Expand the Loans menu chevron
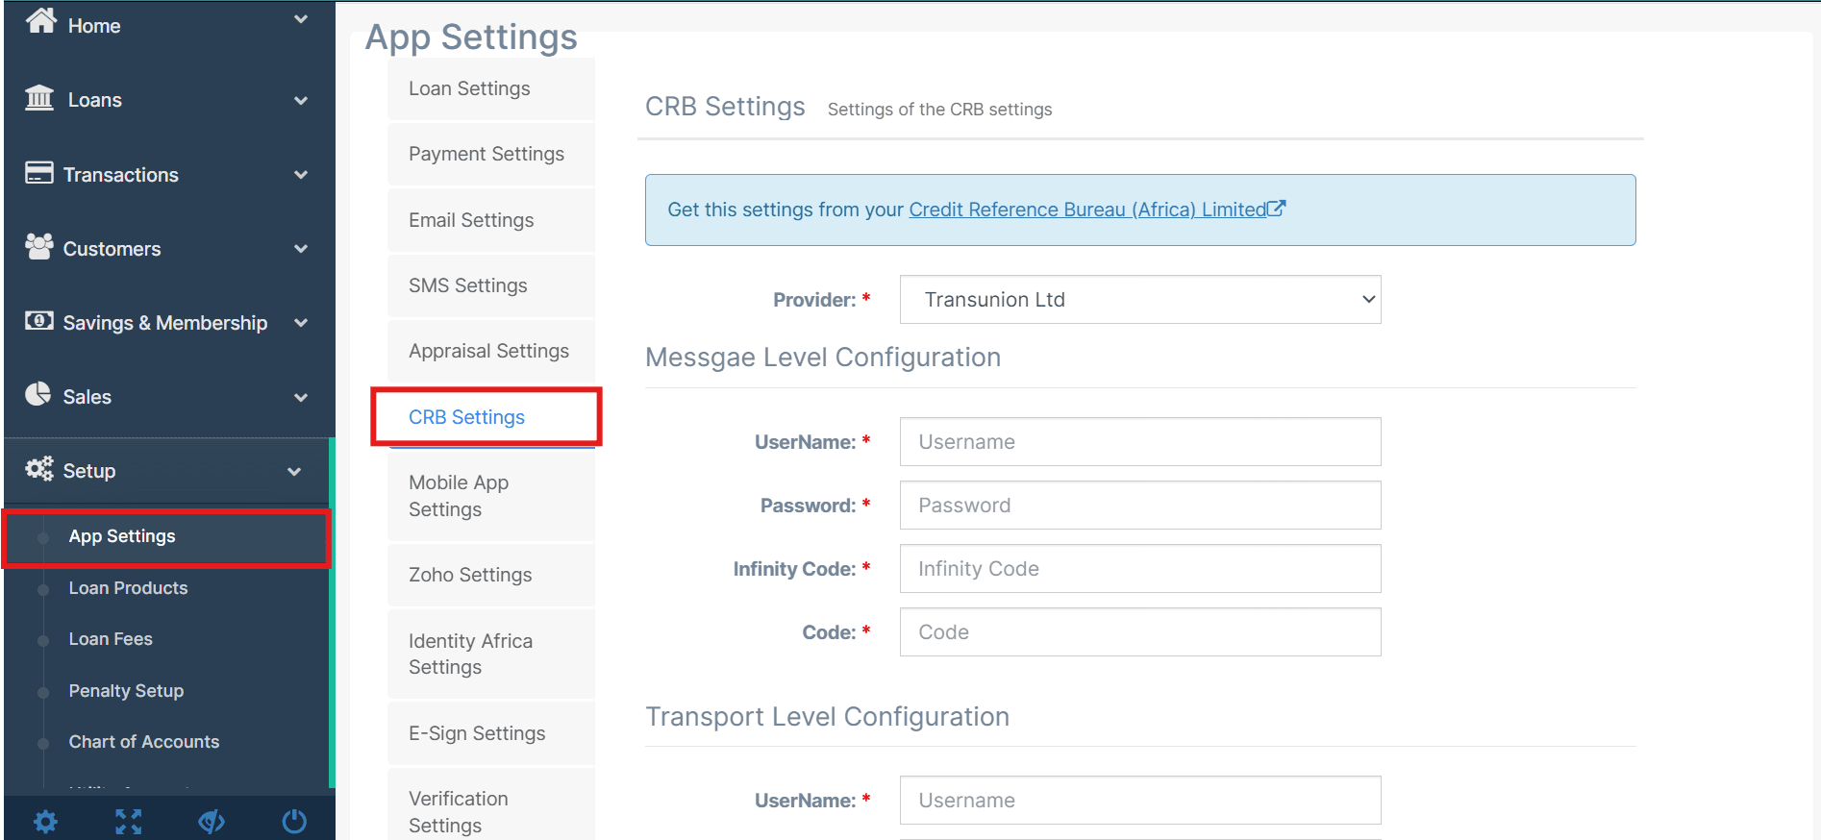 (x=301, y=100)
